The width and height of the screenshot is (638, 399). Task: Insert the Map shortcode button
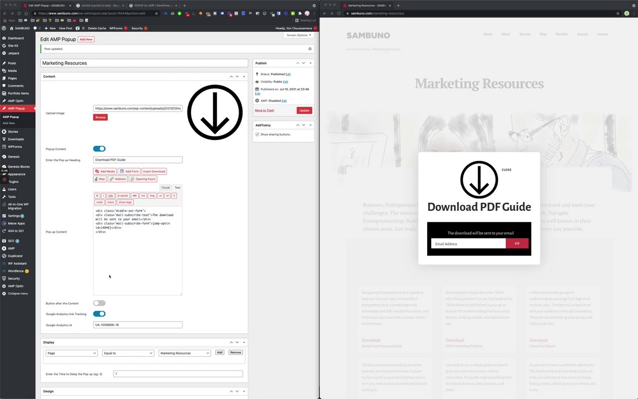point(100,179)
